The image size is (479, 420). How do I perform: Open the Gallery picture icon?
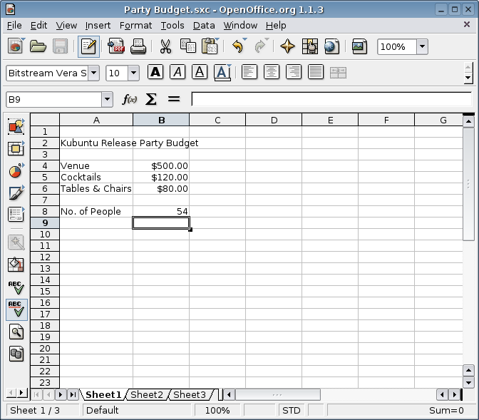tap(359, 46)
